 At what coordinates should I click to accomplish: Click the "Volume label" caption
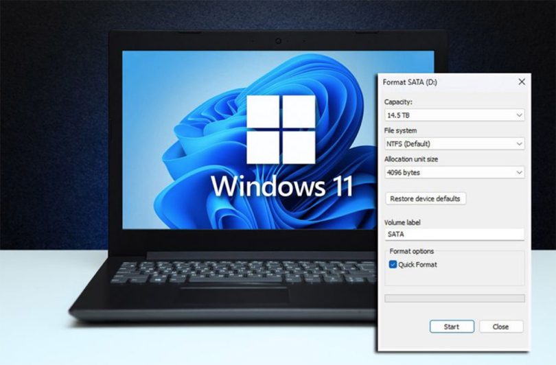coord(402,222)
